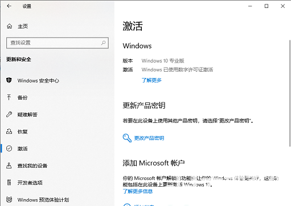The image size is (291, 206).
Task: Click the search magnifier in 查找设置 box
Action: [103, 43]
